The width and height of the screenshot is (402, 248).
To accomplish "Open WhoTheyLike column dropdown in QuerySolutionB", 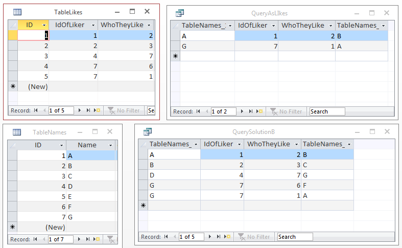I will [296, 144].
